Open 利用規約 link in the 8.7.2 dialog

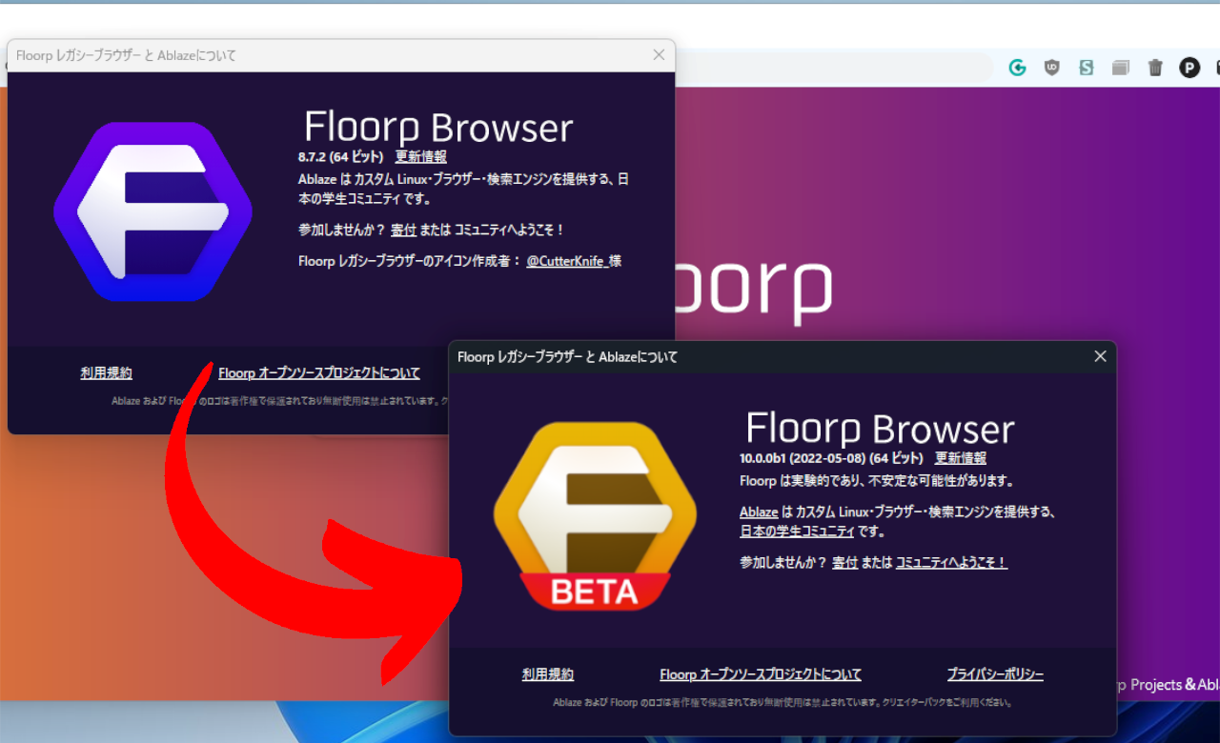[x=107, y=373]
